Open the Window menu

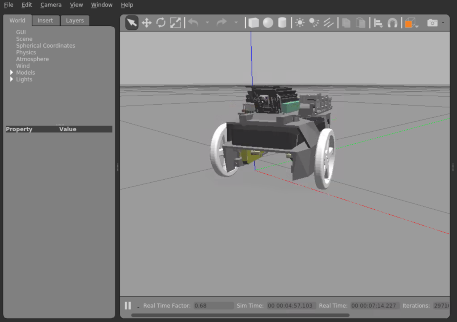[x=102, y=5]
